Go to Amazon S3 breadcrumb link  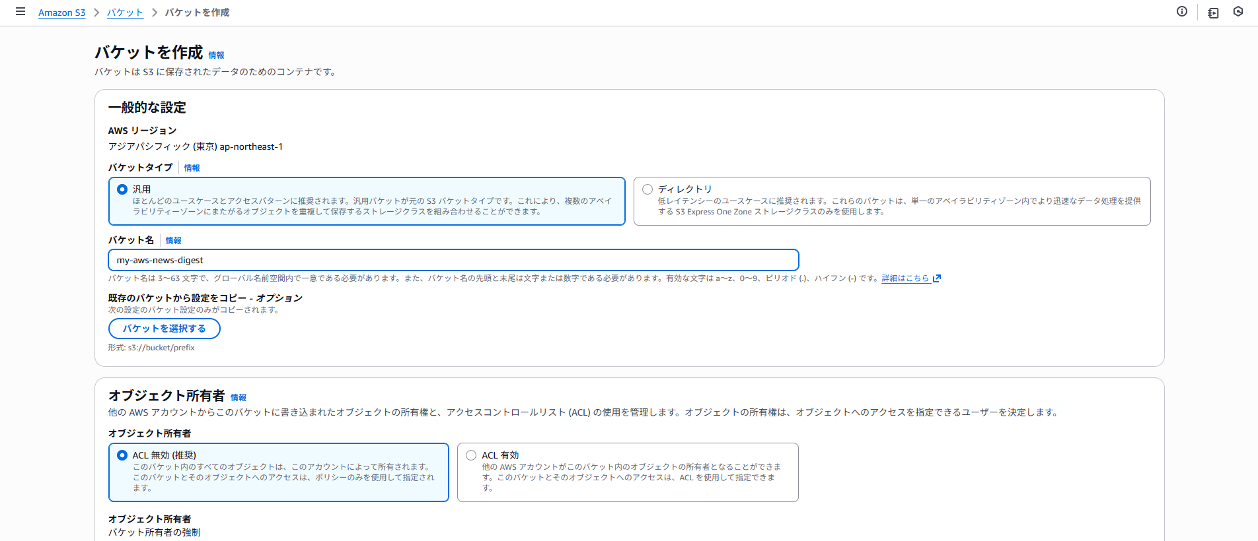tap(61, 13)
